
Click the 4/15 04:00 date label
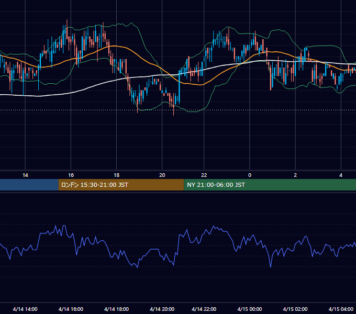point(341,309)
